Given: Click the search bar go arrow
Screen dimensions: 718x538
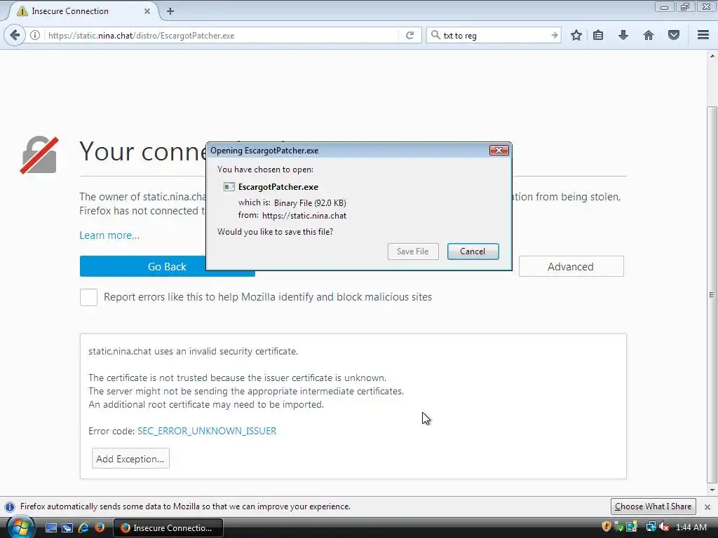Looking at the screenshot, I should (x=555, y=35).
